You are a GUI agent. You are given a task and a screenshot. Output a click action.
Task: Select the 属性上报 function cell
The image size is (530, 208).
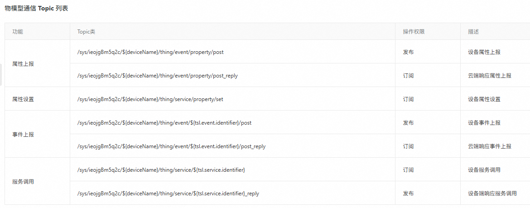(23, 64)
